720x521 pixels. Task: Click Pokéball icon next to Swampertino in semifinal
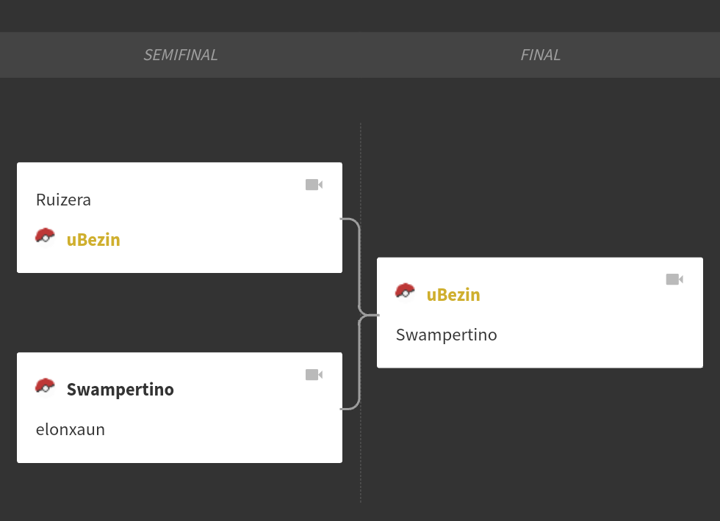pyautogui.click(x=45, y=387)
